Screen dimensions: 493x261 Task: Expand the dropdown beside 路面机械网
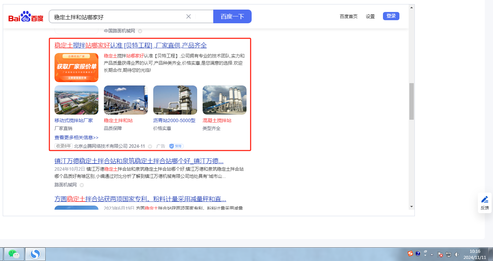point(82,185)
